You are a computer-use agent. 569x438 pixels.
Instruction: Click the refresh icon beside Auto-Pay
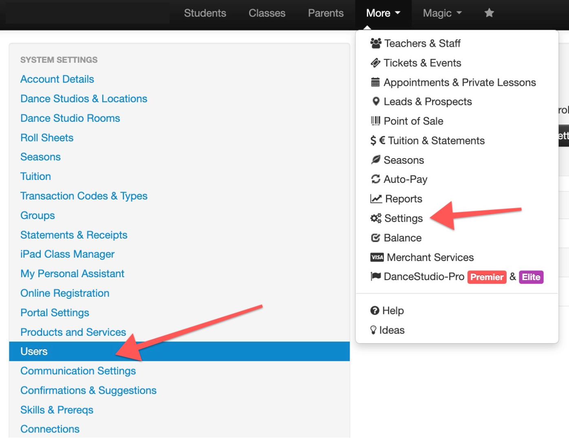tap(375, 179)
